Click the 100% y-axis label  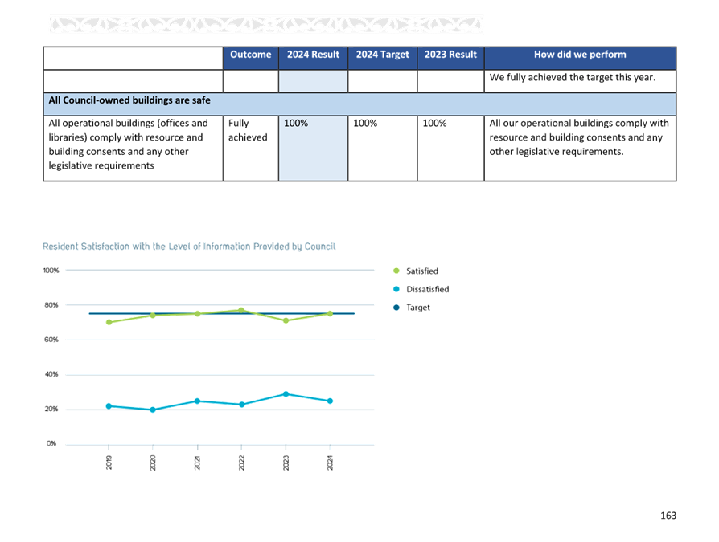(x=51, y=270)
